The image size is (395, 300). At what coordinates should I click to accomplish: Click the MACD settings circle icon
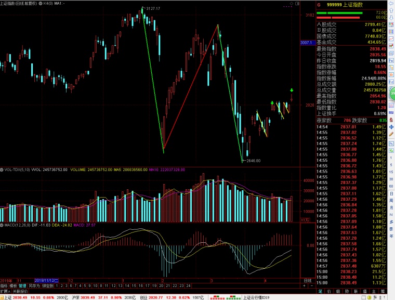[x=2, y=225]
